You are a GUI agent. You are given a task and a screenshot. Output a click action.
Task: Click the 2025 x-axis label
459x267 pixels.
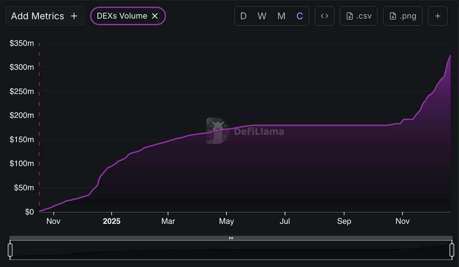(112, 221)
